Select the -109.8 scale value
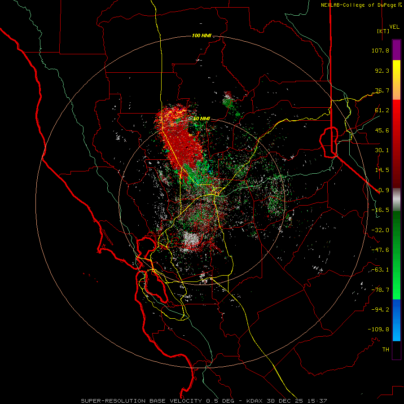Image resolution: width=404 pixels, height=404 pixels. click(378, 329)
